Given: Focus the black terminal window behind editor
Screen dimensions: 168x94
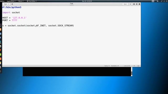Looking at the screenshot, I should click(x=77, y=72).
